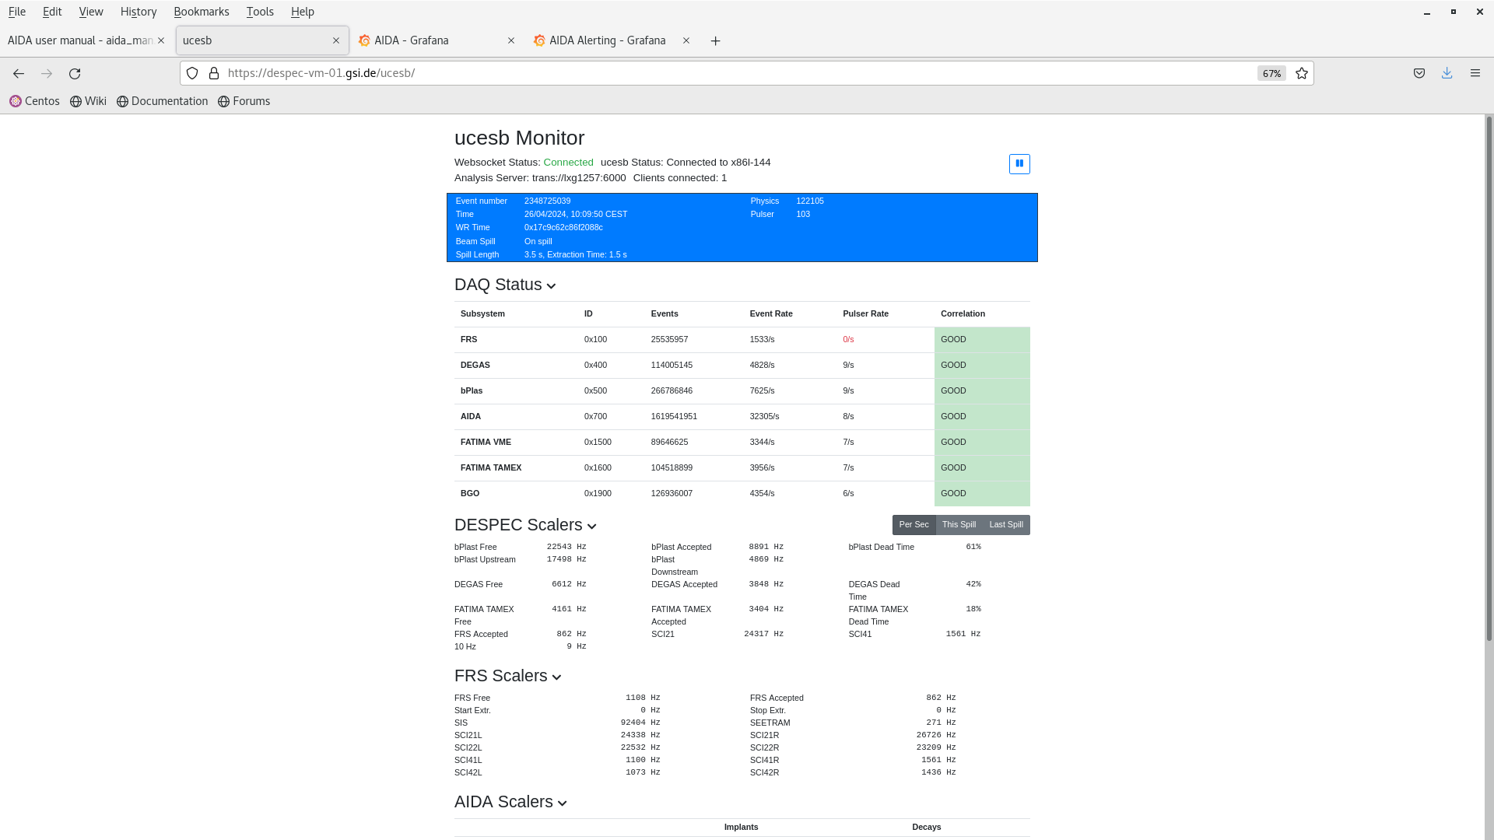
Task: Click the Pulser Rate column header
Action: [x=865, y=314]
